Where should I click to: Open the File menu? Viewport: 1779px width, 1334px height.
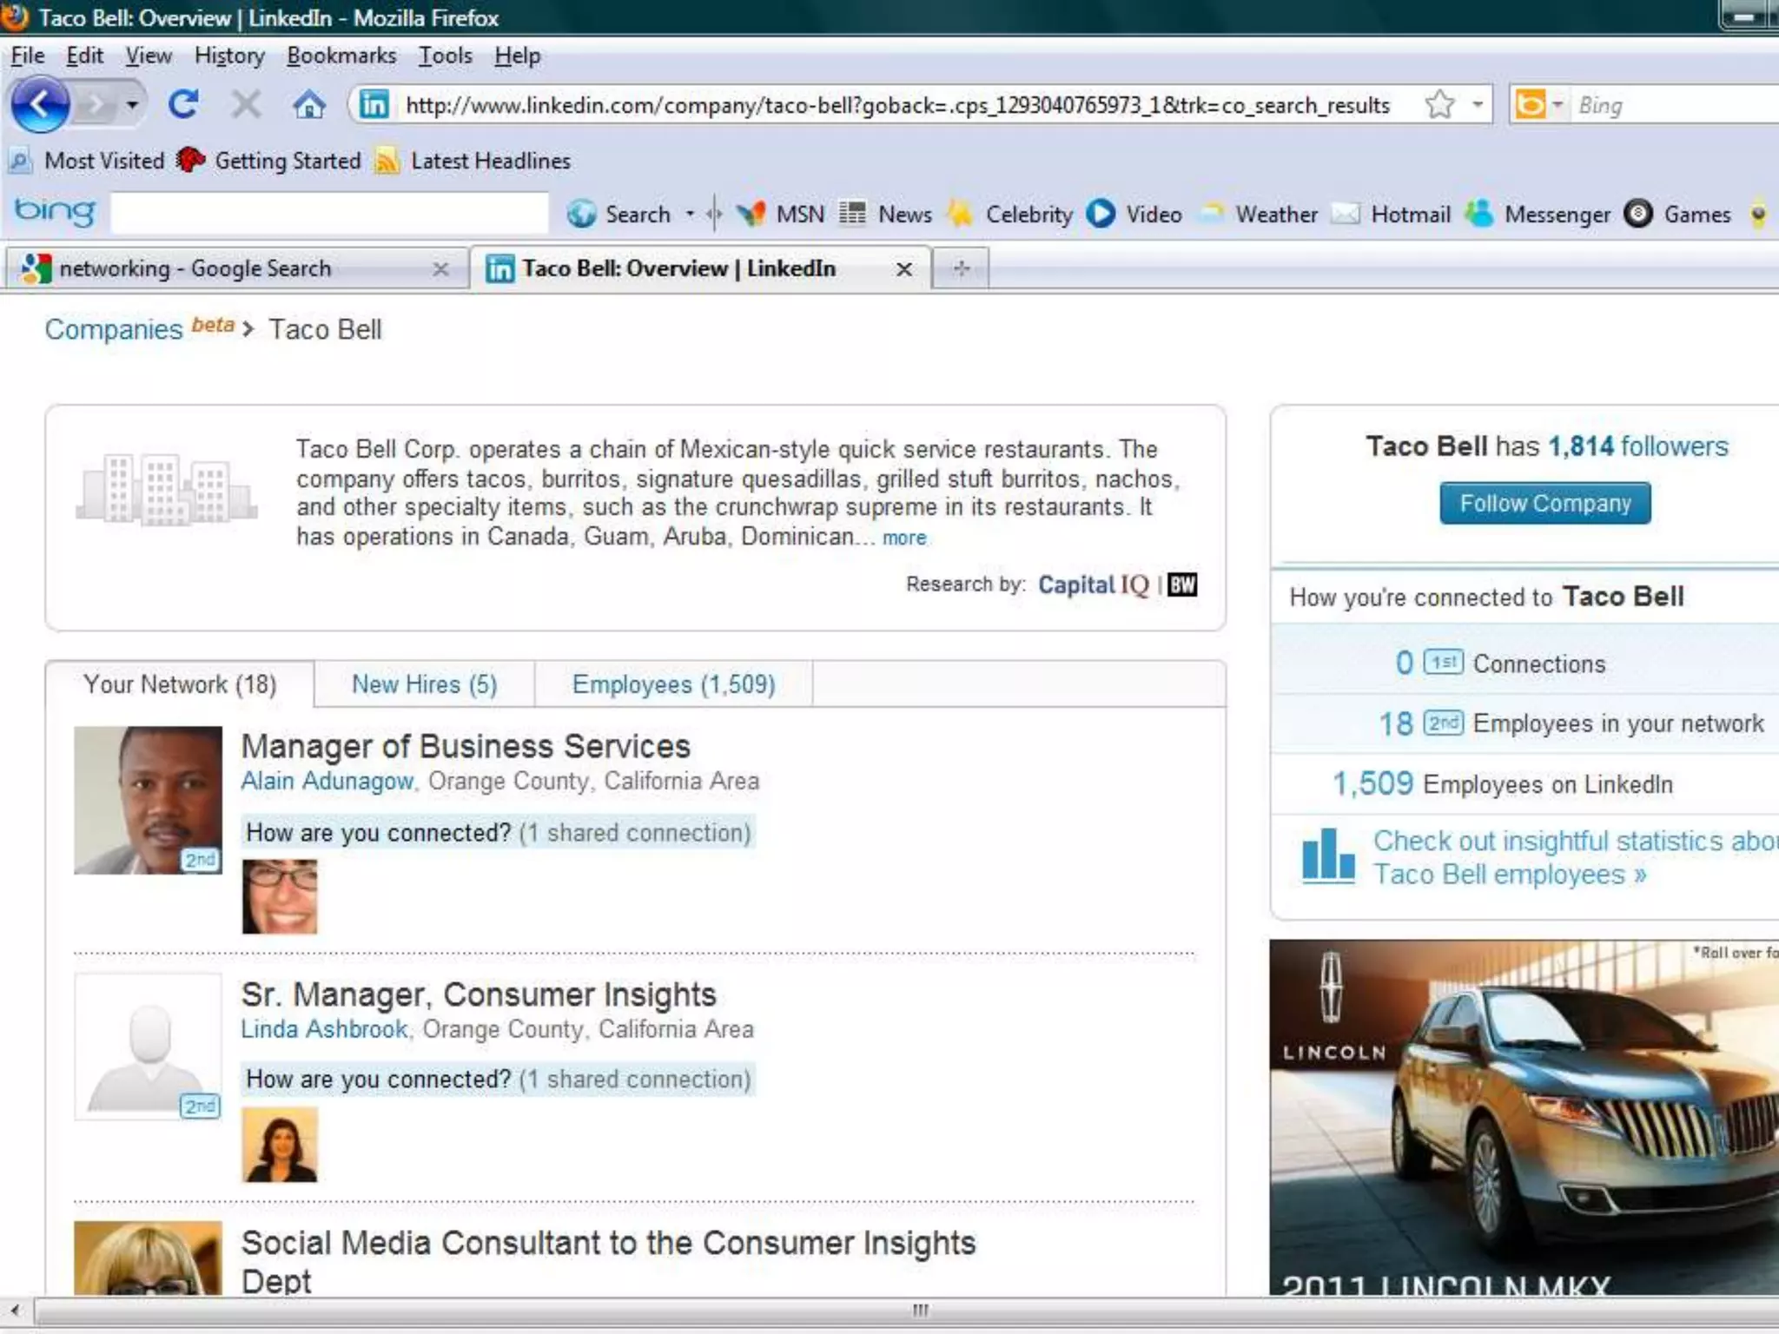[x=28, y=56]
